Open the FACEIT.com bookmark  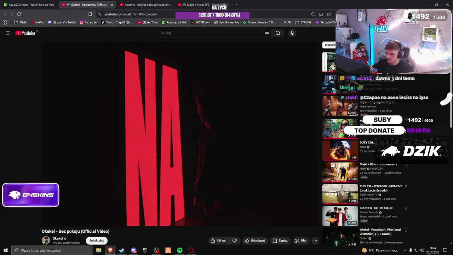pos(200,22)
